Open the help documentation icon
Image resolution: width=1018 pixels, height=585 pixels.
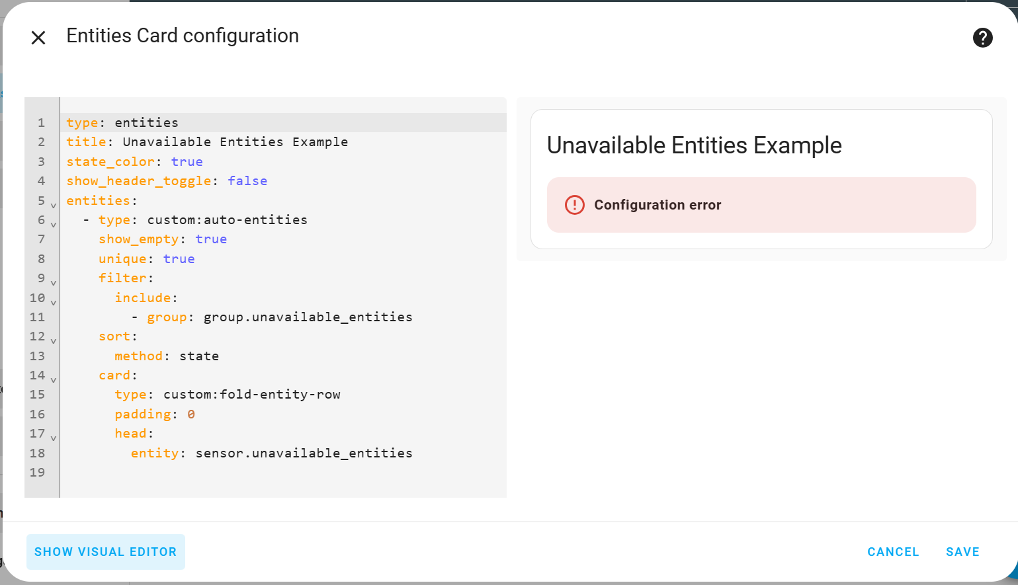point(983,38)
